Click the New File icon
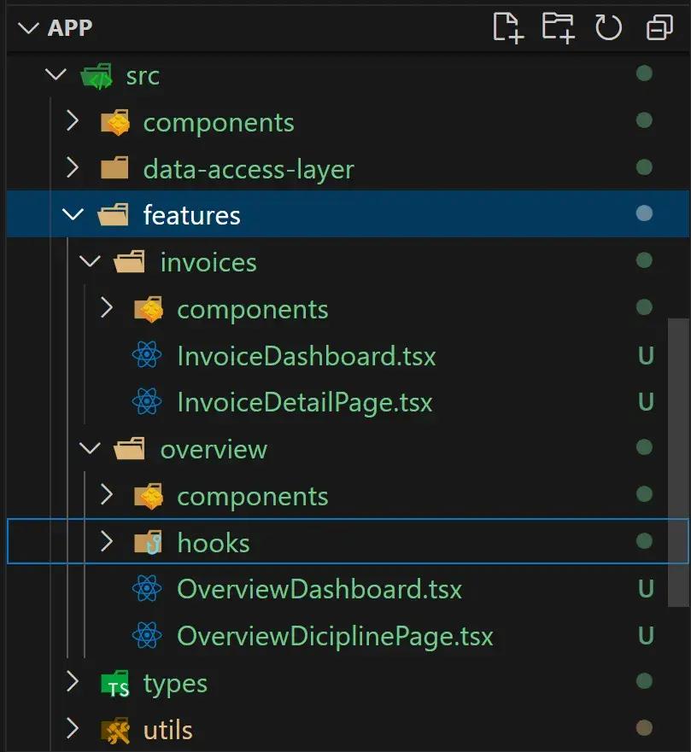 pos(508,28)
